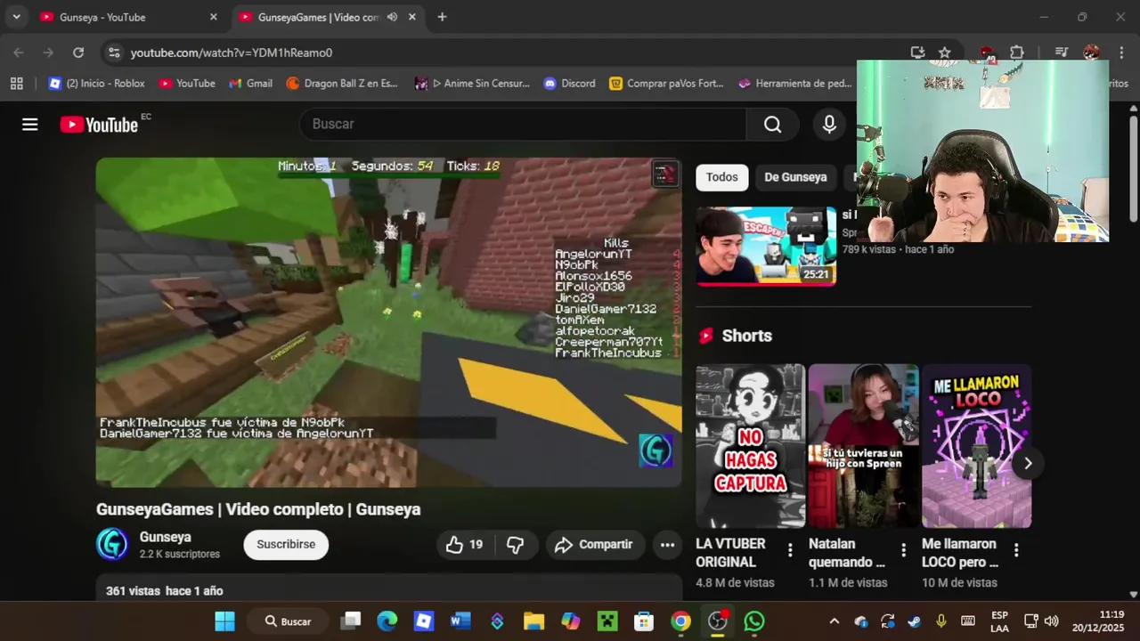1140x641 pixels.
Task: Like the video with thumbs up
Action: [465, 545]
